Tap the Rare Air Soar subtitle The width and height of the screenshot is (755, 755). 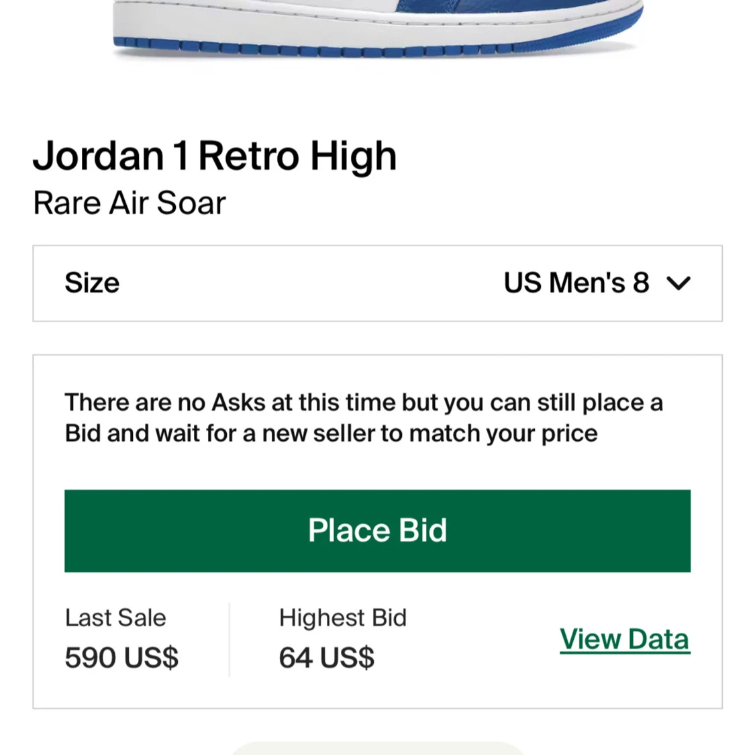(130, 203)
